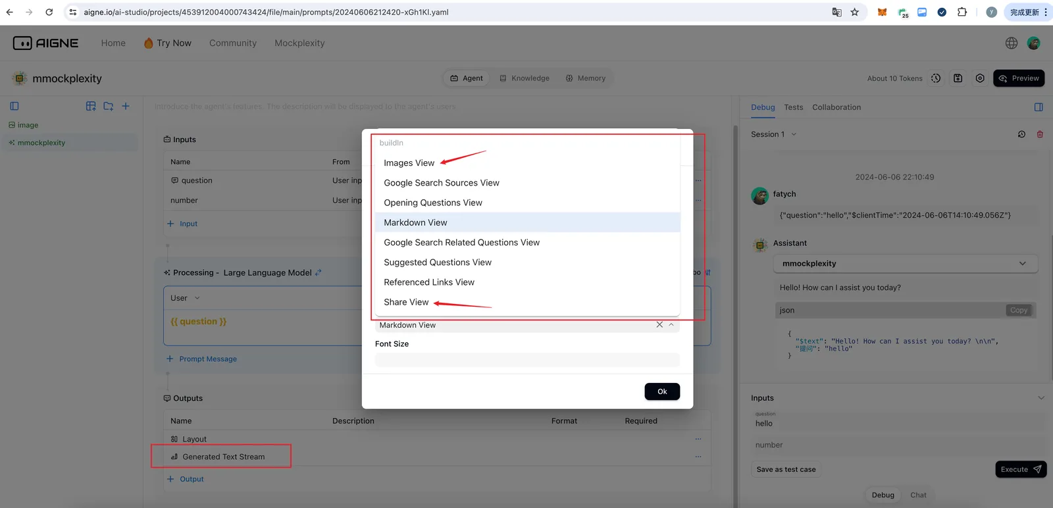Expand the Session 1 dropdown

click(794, 134)
